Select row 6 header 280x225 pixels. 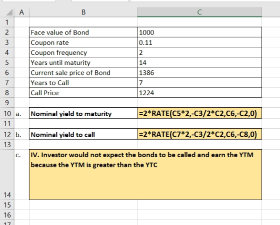[7, 72]
